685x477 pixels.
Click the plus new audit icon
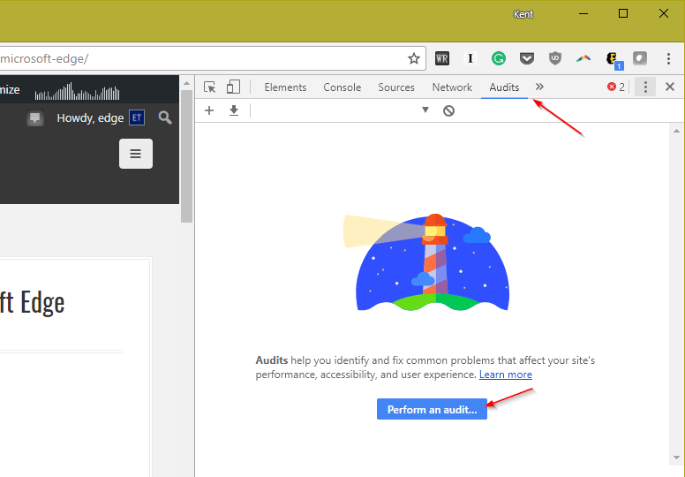point(209,110)
